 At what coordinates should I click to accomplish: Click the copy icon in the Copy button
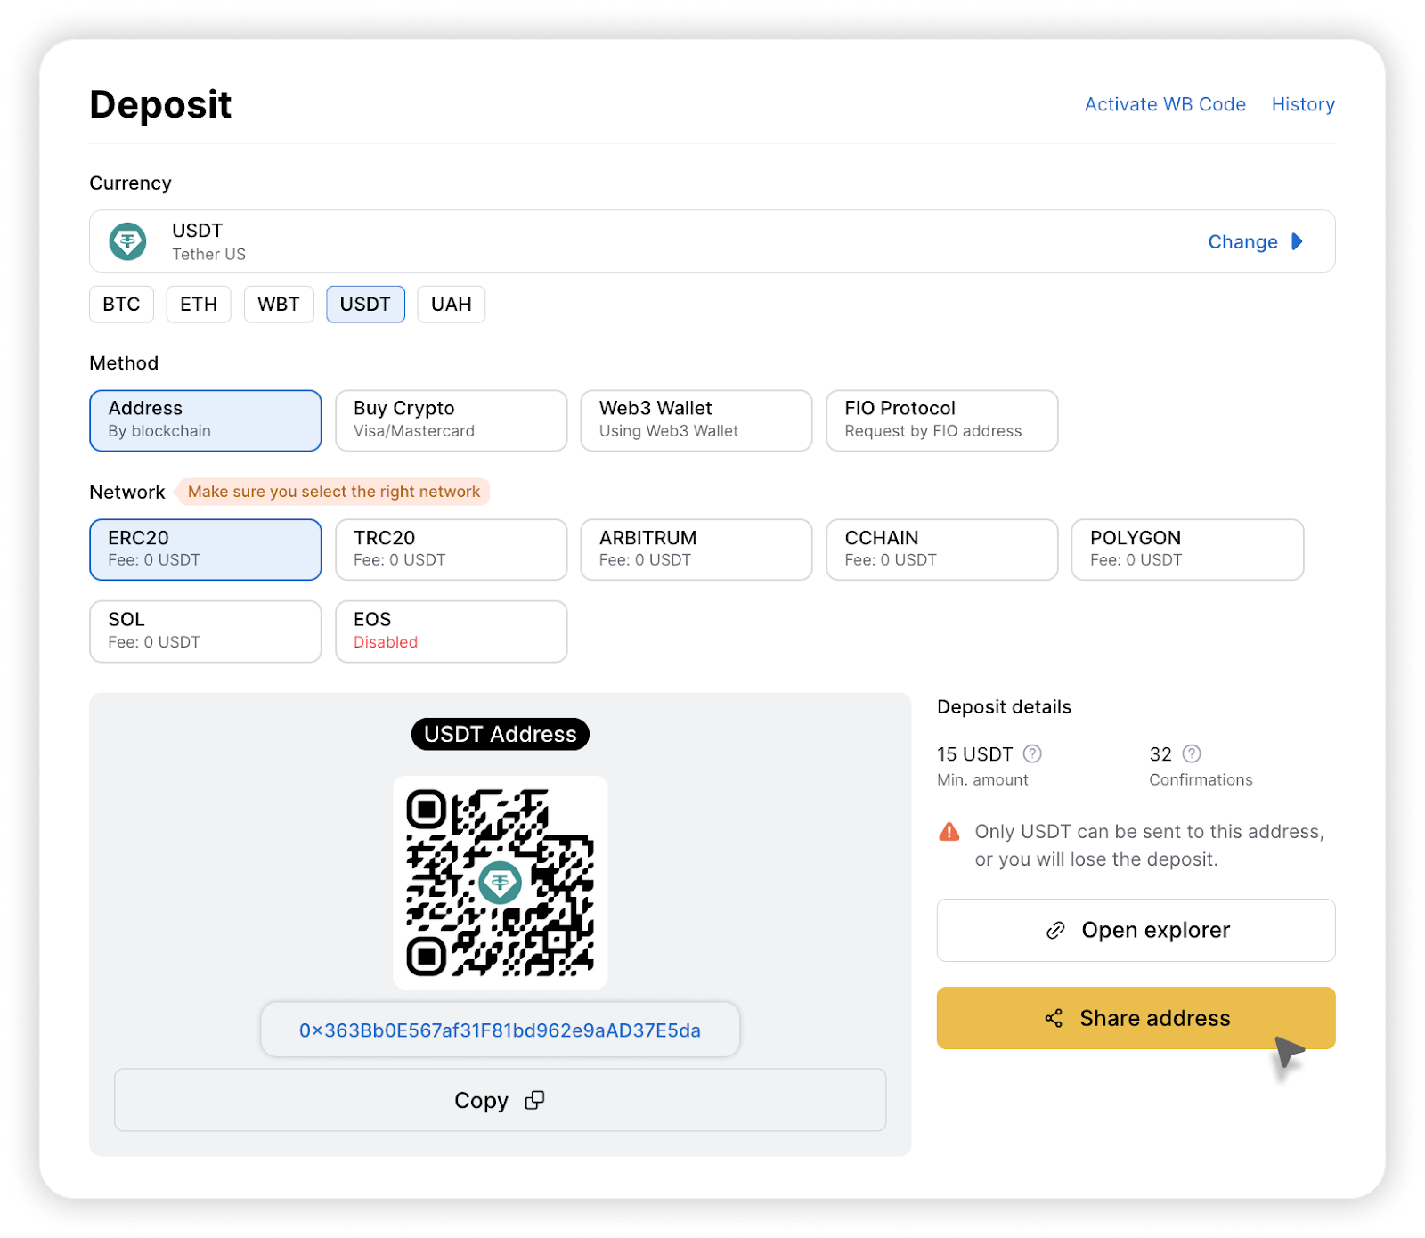(534, 1101)
